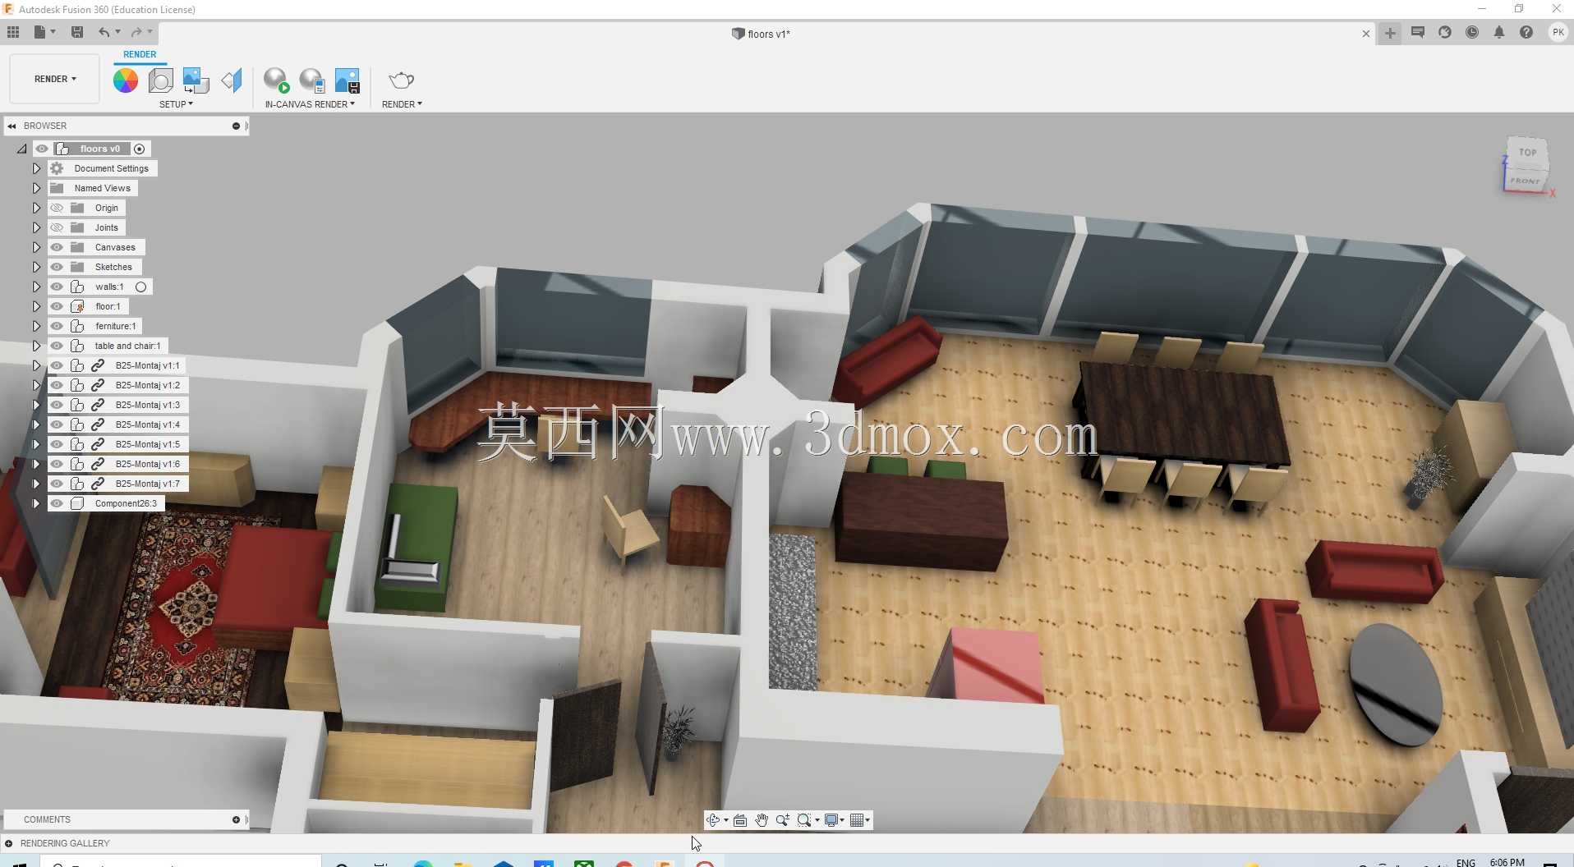Open the PK user account menu

point(1558,33)
